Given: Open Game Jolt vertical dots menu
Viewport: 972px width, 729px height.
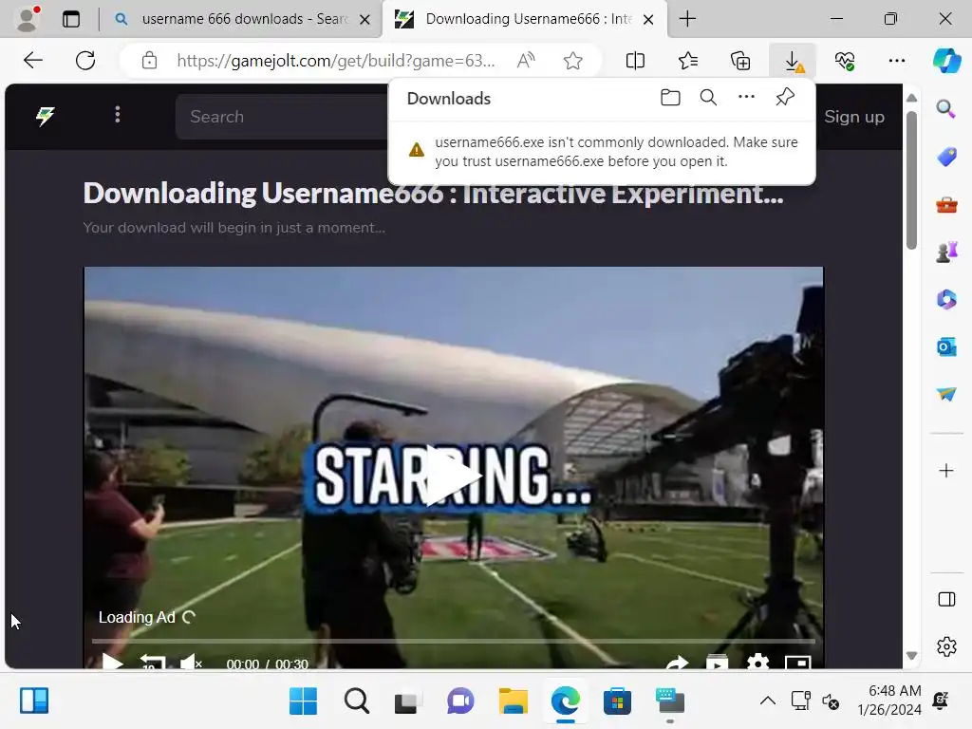Looking at the screenshot, I should coord(117,115).
